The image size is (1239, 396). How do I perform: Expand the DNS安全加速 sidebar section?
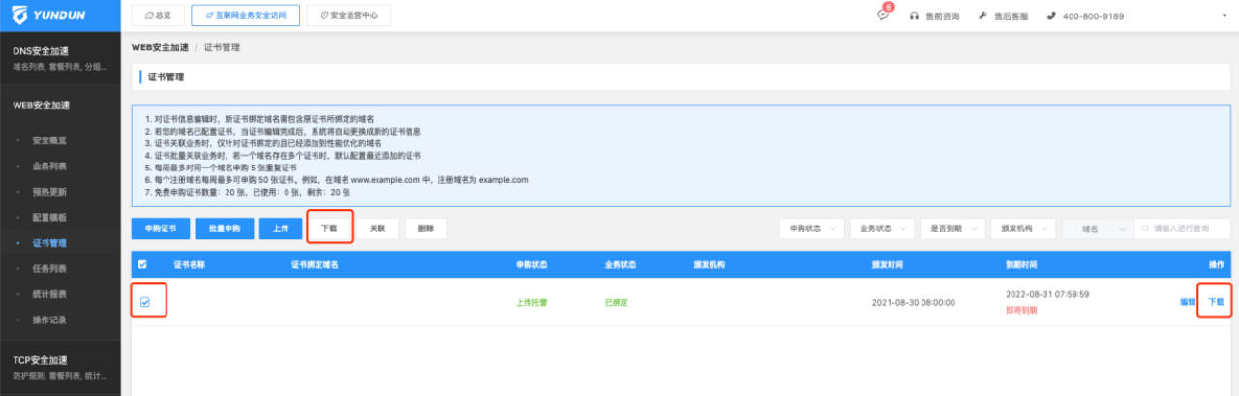click(60, 58)
